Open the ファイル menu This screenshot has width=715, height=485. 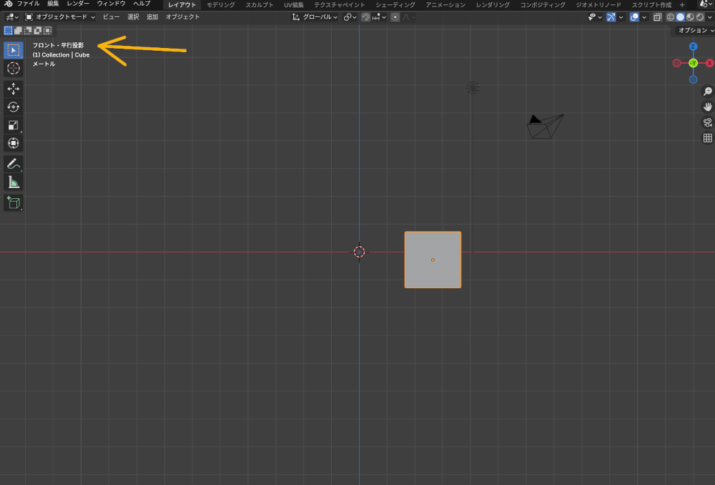pyautogui.click(x=28, y=4)
